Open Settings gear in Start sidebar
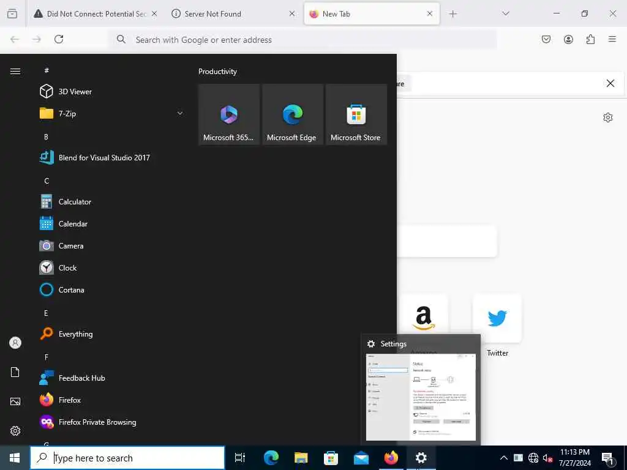 click(15, 430)
